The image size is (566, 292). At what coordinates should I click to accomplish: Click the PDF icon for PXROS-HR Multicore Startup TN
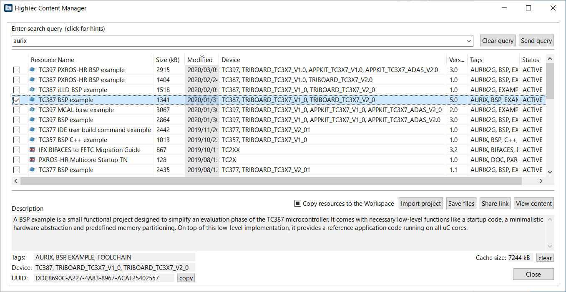(x=32, y=160)
